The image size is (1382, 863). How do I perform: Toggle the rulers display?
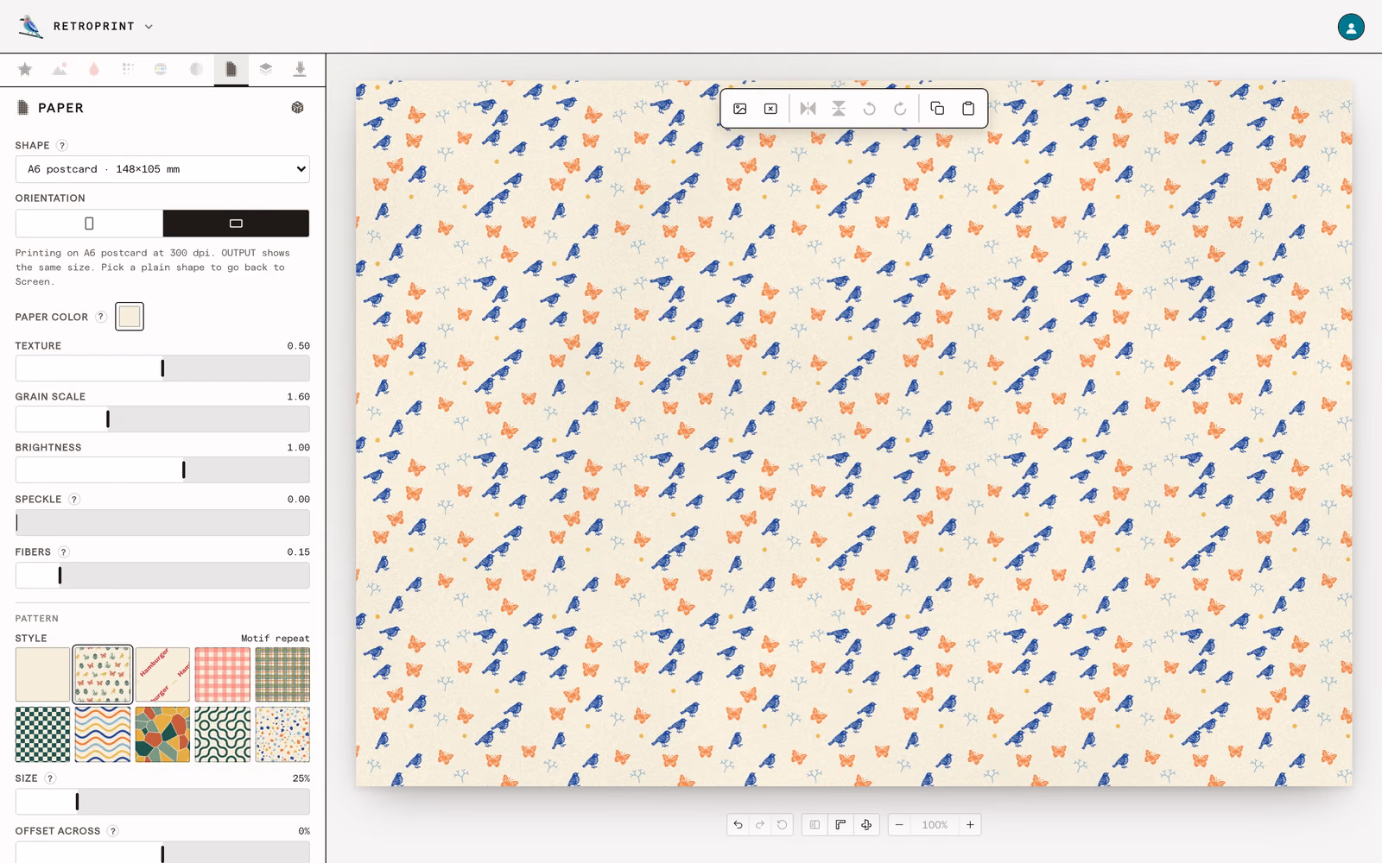tap(840, 825)
